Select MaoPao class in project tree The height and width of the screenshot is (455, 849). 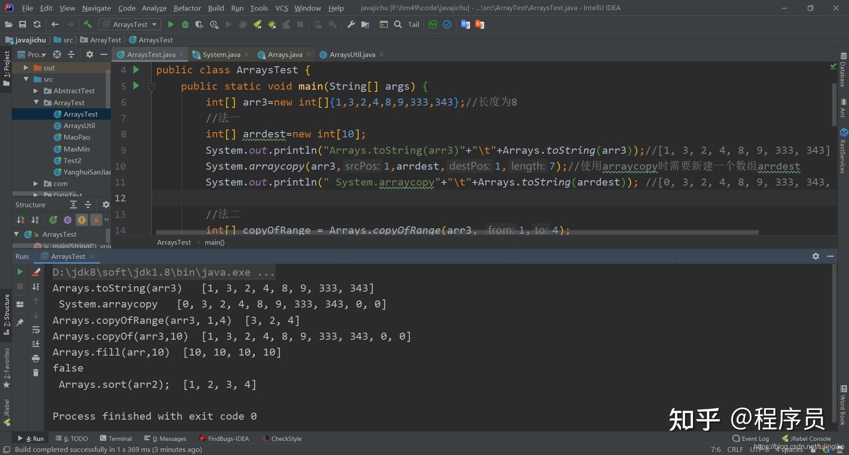(x=76, y=137)
